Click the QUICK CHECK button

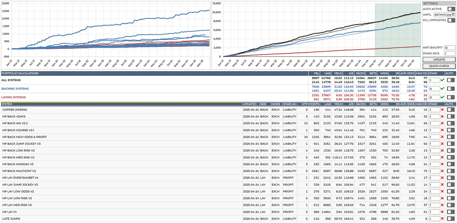(439, 66)
